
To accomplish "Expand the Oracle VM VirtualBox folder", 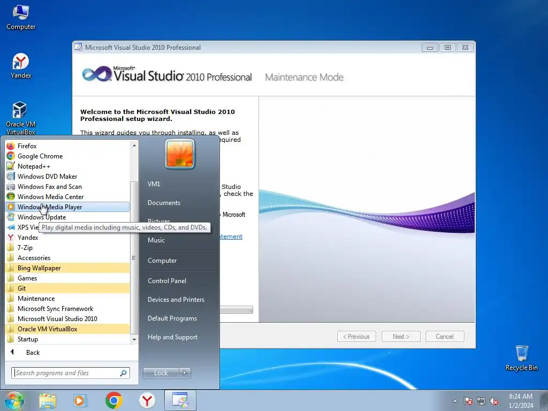I will click(67, 329).
